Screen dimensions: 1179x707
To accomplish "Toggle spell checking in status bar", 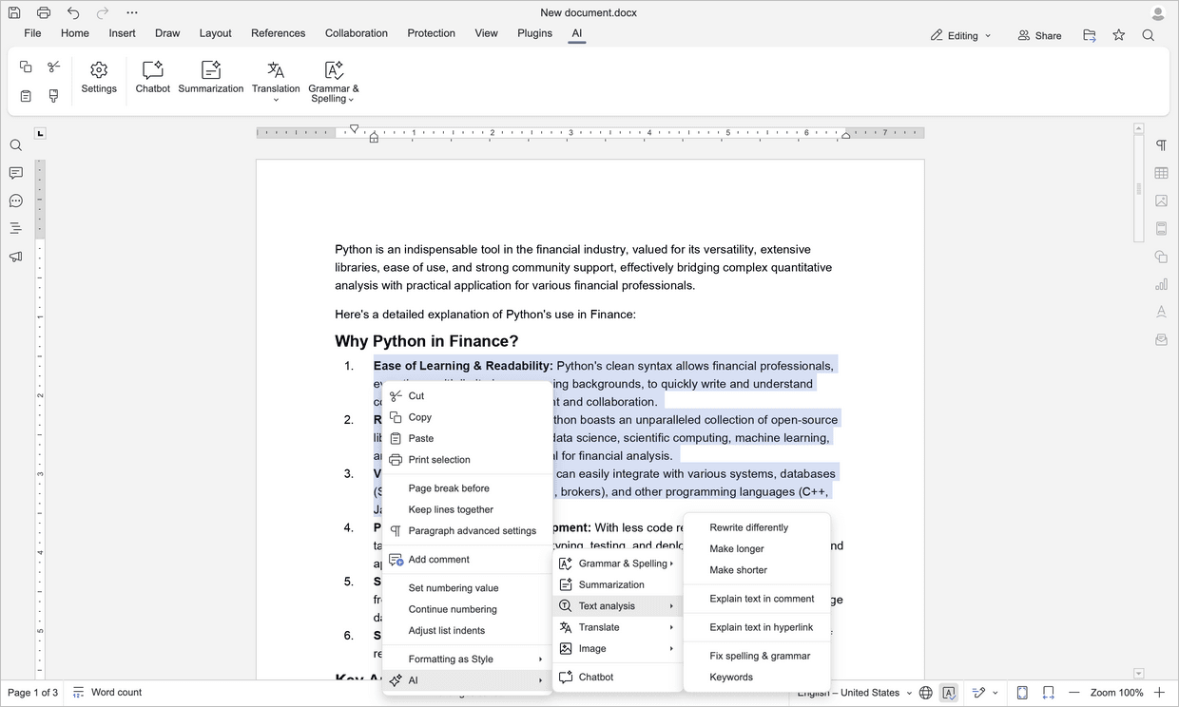I will pyautogui.click(x=948, y=693).
